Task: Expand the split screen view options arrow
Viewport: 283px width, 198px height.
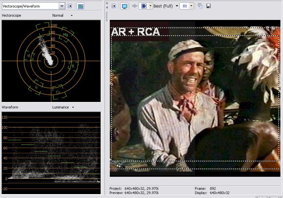Action: click(x=151, y=6)
